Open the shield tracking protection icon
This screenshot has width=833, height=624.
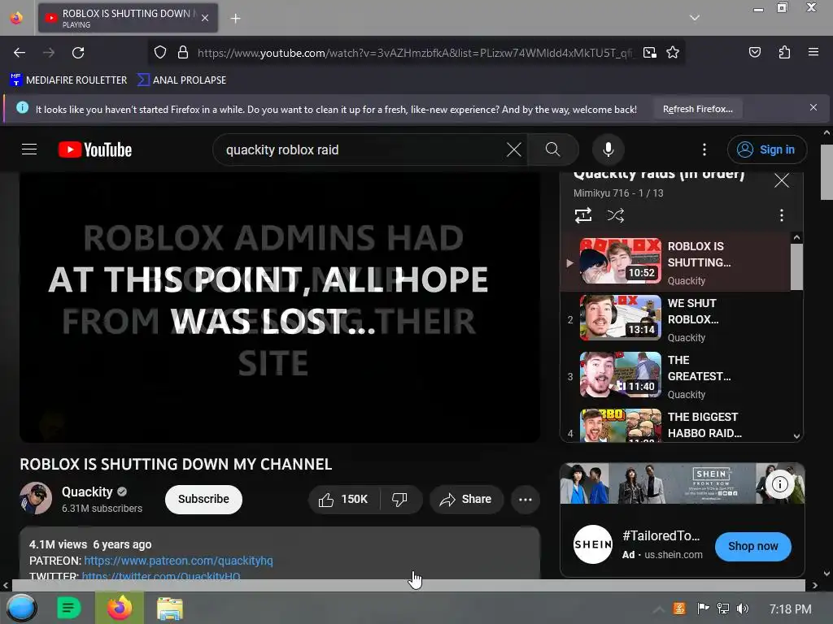pyautogui.click(x=160, y=53)
